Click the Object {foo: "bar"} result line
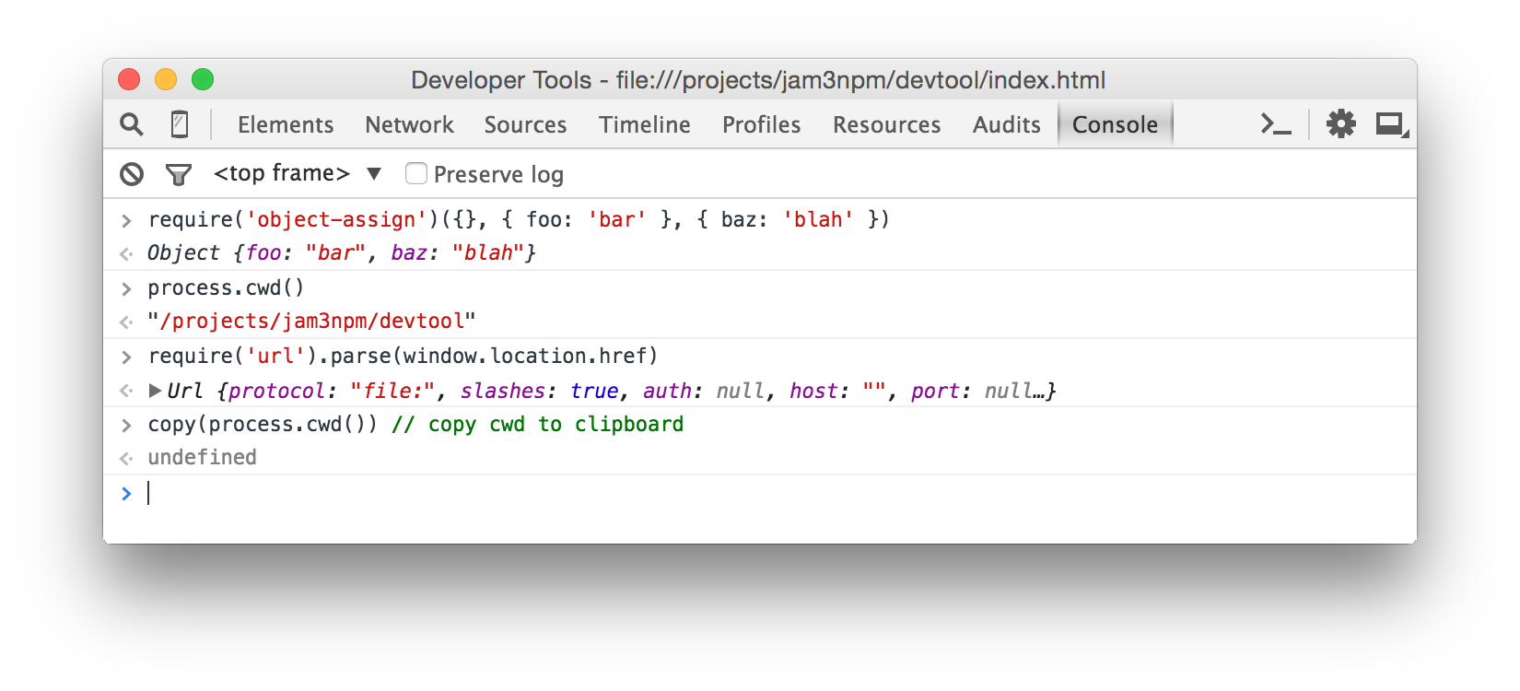This screenshot has width=1520, height=691. 342,252
